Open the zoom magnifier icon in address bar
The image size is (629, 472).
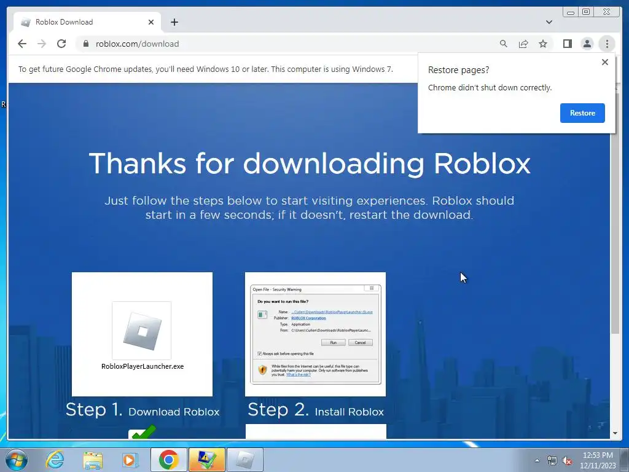pyautogui.click(x=504, y=44)
